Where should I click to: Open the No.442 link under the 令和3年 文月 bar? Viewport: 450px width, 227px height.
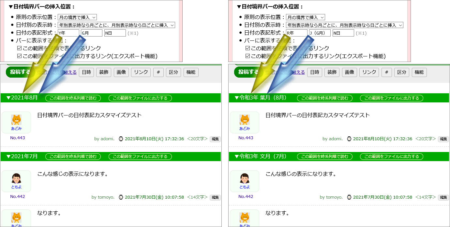246,197
